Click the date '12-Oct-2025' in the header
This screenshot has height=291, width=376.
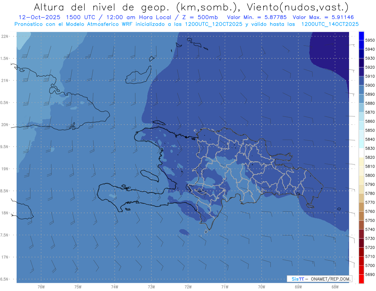[x=40, y=17]
